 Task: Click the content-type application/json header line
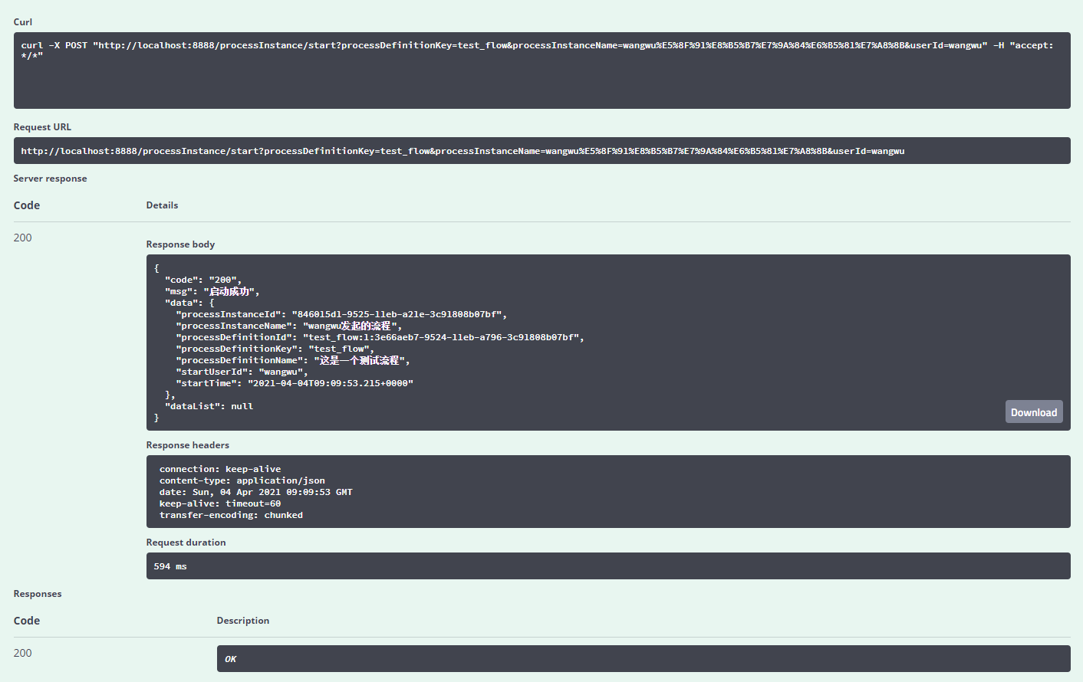(x=242, y=480)
